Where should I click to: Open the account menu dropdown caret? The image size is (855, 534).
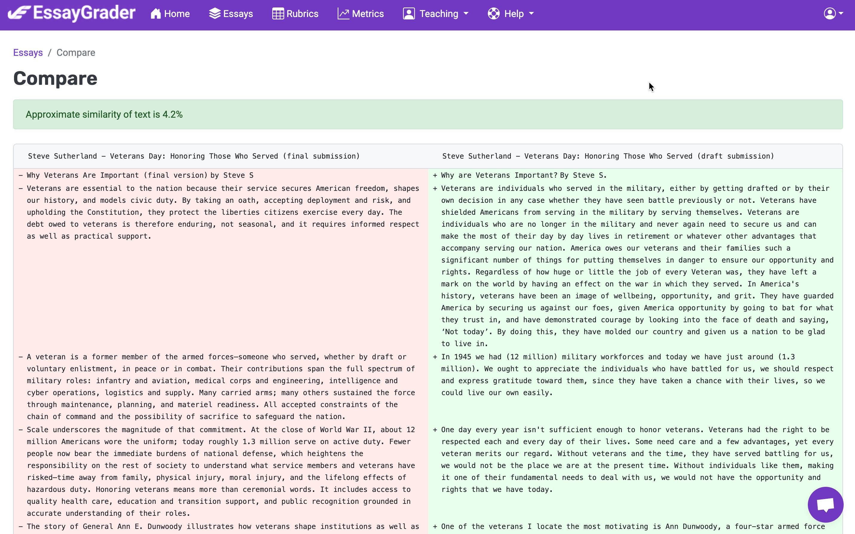click(841, 14)
